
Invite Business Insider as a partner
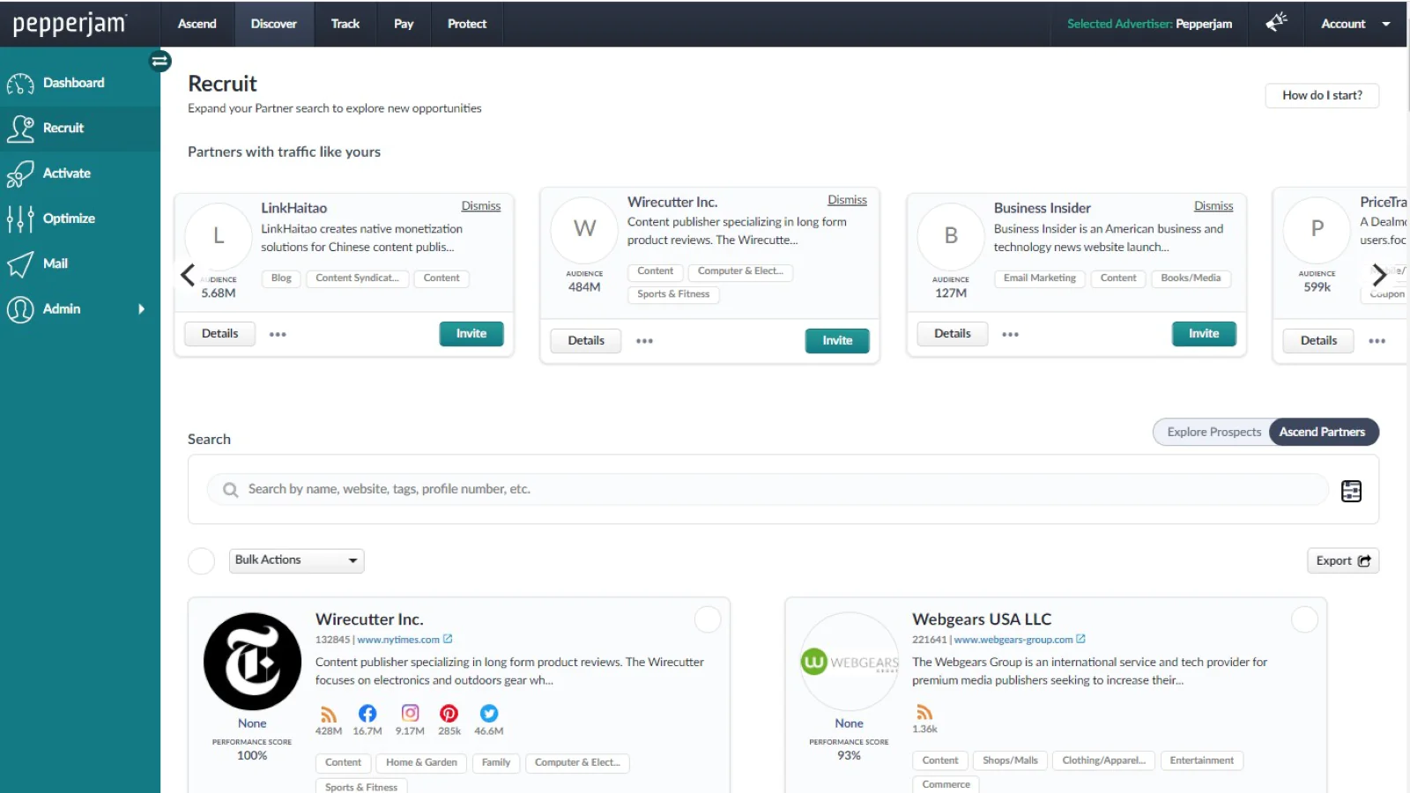1203,334
